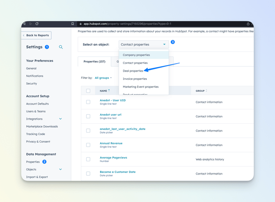Click the NAME column header

[103, 91]
